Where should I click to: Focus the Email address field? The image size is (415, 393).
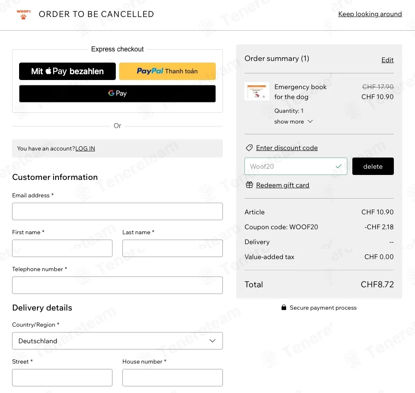pyautogui.click(x=117, y=211)
